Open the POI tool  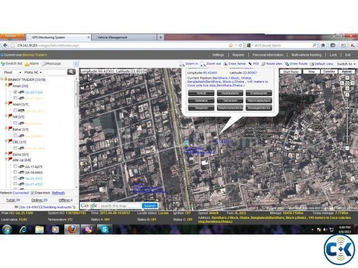click(255, 64)
